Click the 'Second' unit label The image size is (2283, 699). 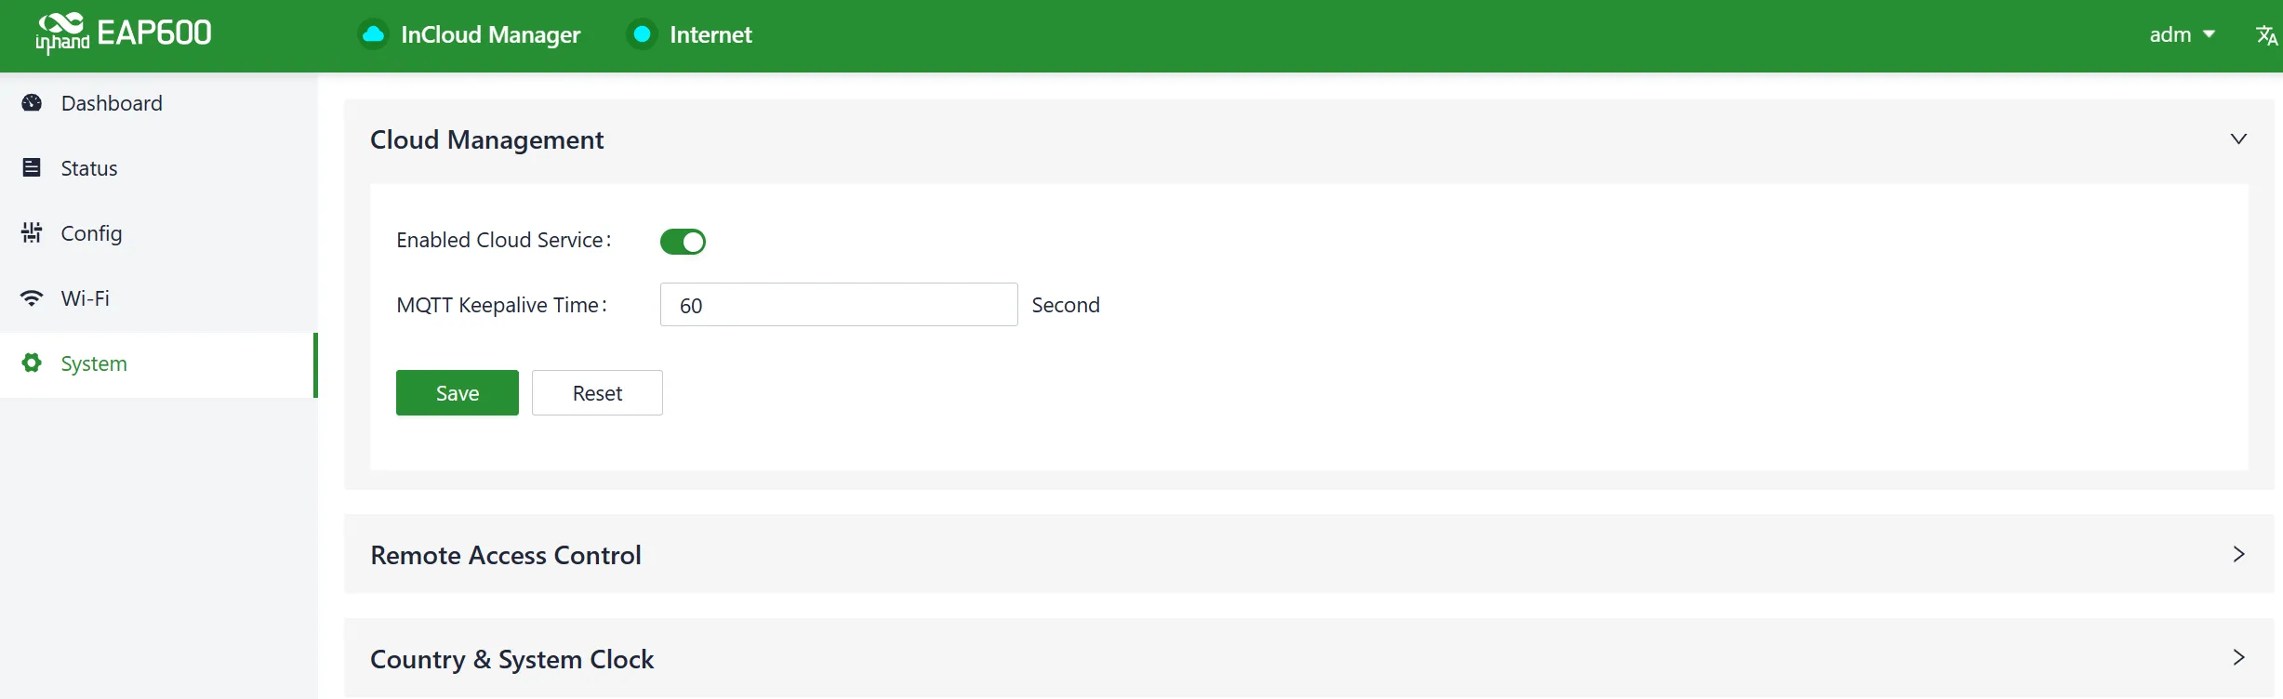pos(1066,305)
